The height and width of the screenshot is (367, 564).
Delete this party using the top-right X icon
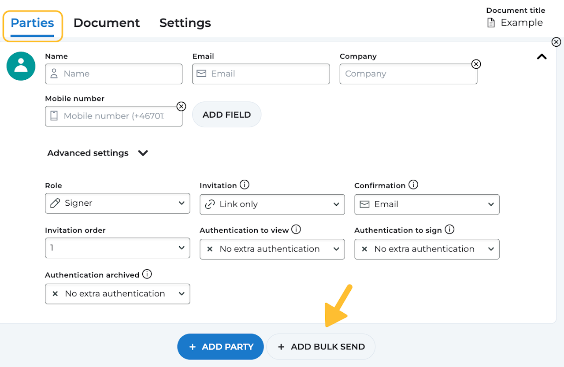(x=556, y=42)
